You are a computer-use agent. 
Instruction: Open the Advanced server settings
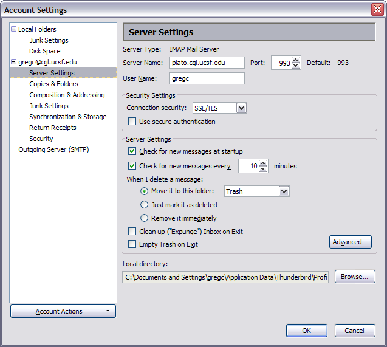point(350,242)
